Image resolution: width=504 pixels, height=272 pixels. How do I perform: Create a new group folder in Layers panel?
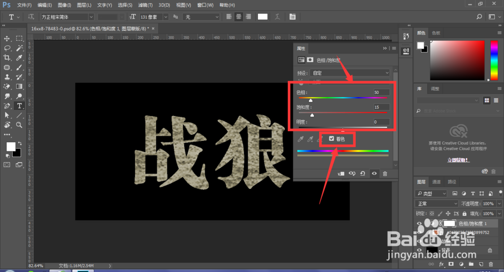471,264
